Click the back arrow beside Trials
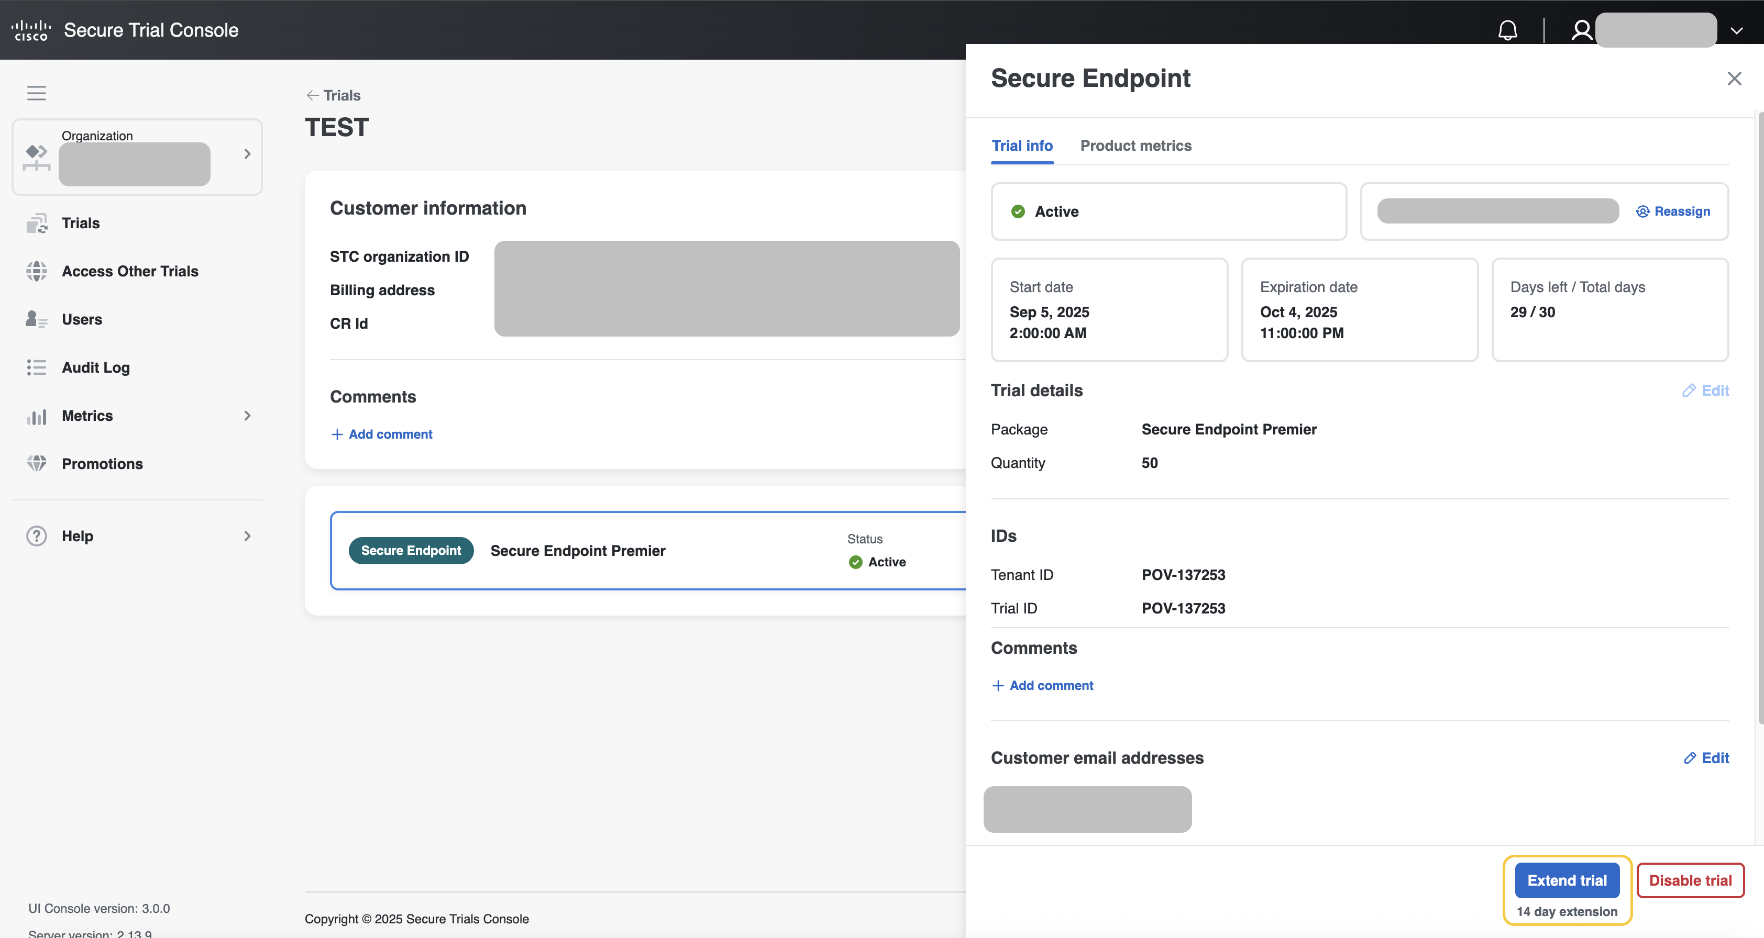The height and width of the screenshot is (938, 1764). coord(313,95)
